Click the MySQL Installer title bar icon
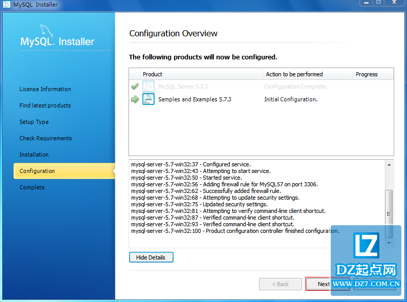Viewport: 407px width, 302px height. coord(6,4)
